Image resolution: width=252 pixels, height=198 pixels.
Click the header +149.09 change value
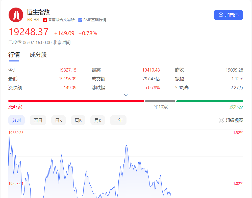[64, 33]
